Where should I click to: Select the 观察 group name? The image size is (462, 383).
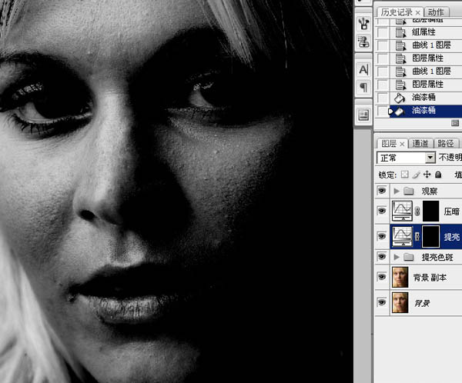point(430,191)
